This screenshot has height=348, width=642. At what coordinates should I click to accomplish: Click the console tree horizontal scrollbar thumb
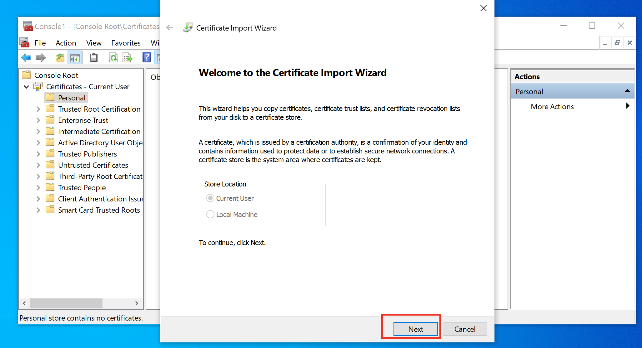pyautogui.click(x=66, y=303)
